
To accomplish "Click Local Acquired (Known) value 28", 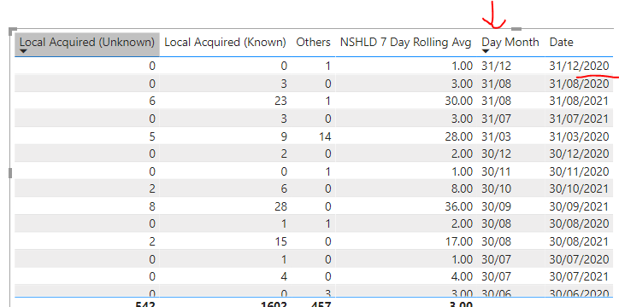I will 280,206.
